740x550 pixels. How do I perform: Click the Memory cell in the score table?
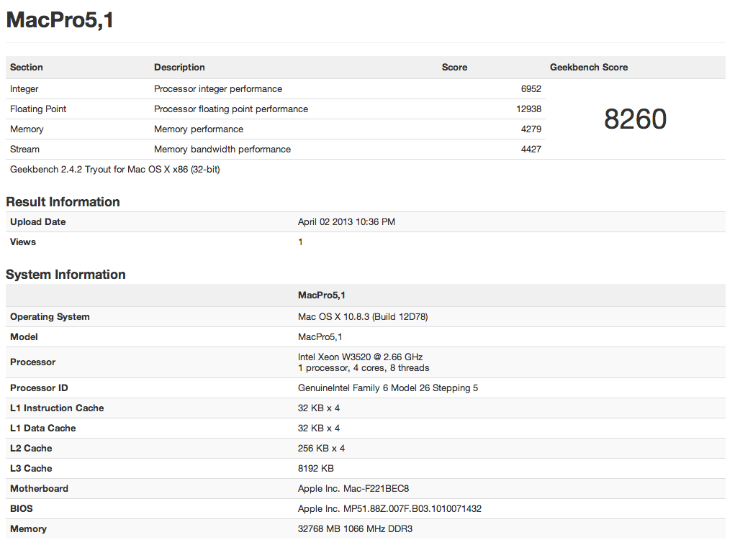27,129
